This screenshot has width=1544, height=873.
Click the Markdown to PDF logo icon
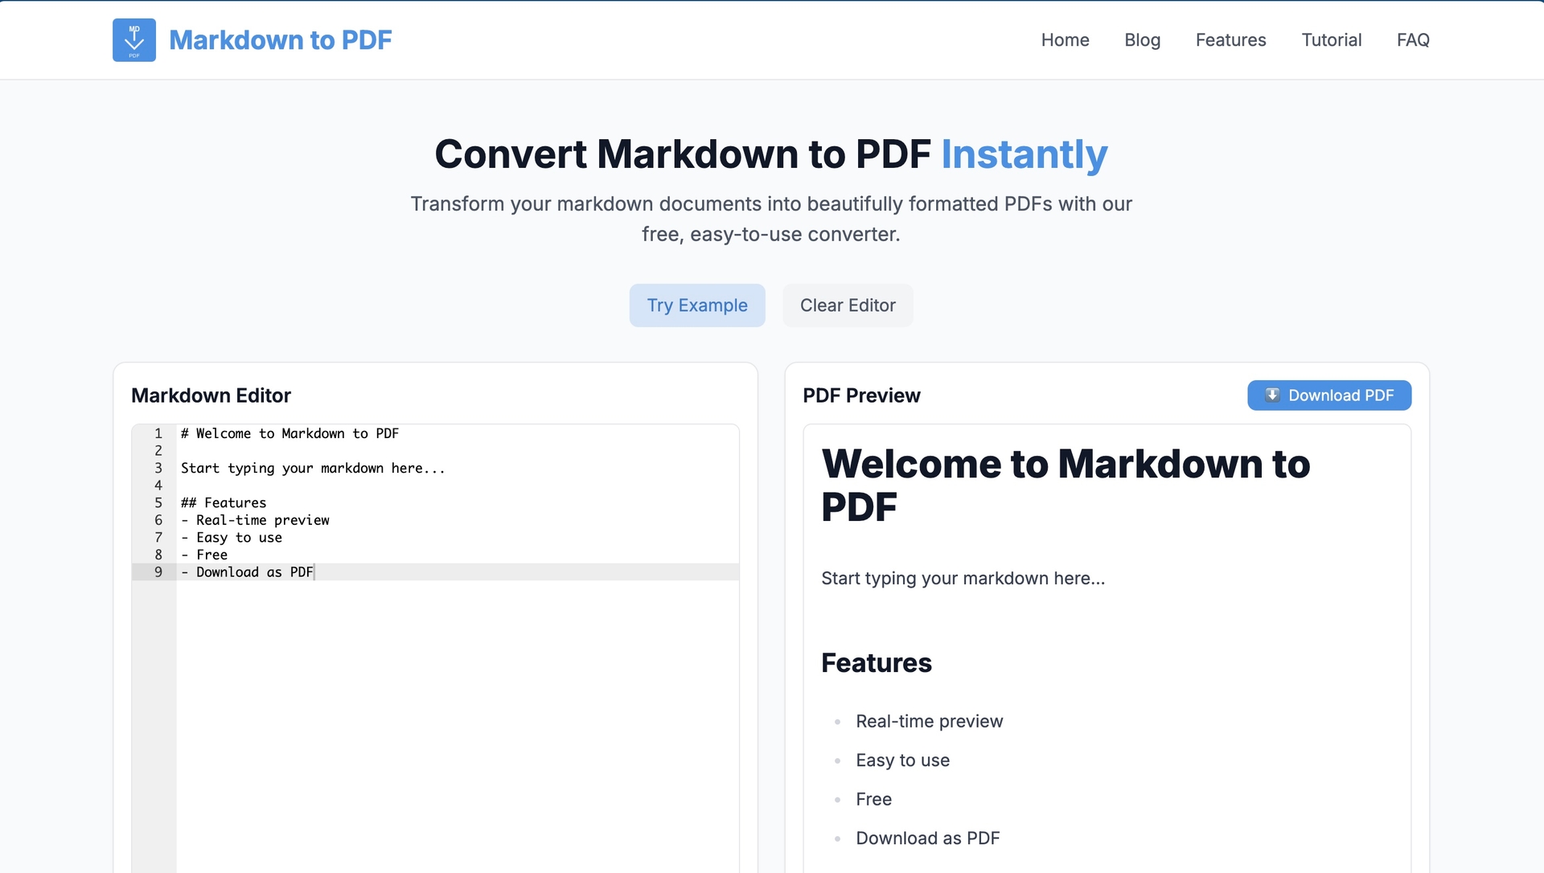tap(133, 40)
